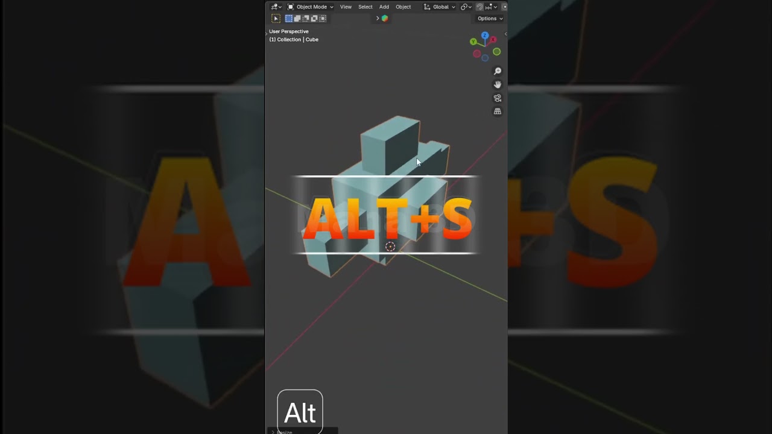The image size is (772, 434).
Task: Click the negative X dark red gizmo
Action: (477, 54)
